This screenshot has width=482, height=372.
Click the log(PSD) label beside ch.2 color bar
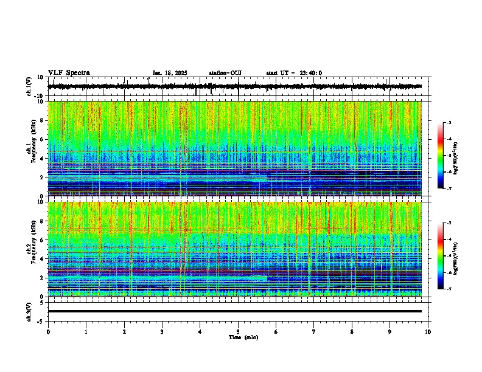click(456, 258)
